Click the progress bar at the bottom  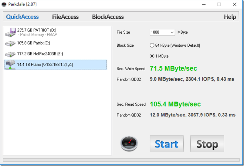(121, 160)
